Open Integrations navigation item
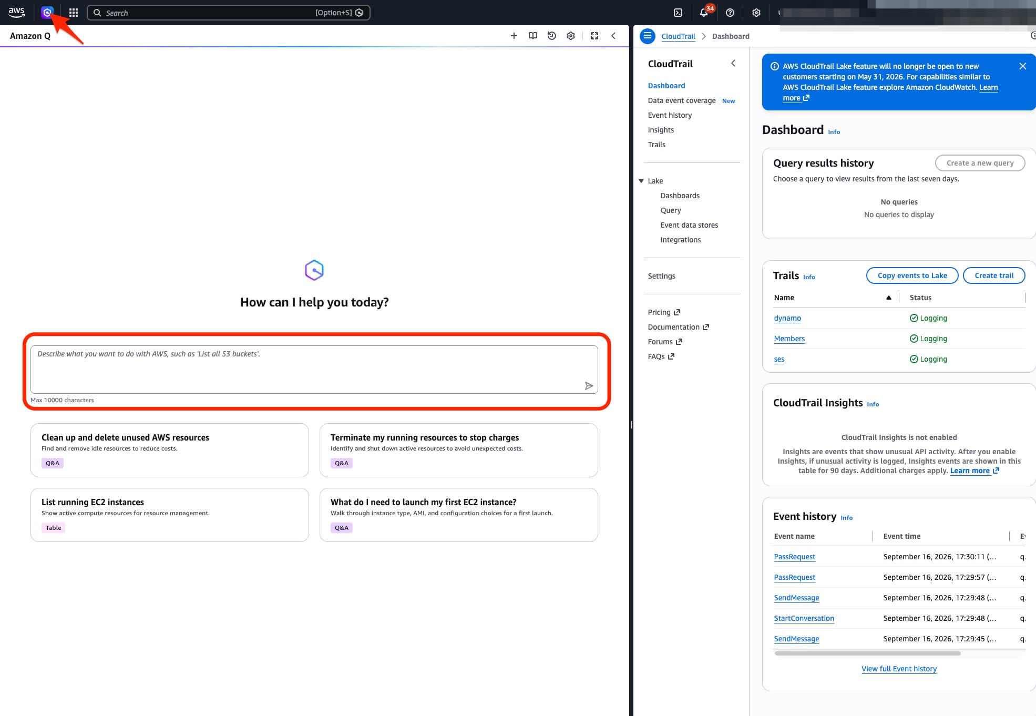This screenshot has height=716, width=1036. tap(681, 240)
